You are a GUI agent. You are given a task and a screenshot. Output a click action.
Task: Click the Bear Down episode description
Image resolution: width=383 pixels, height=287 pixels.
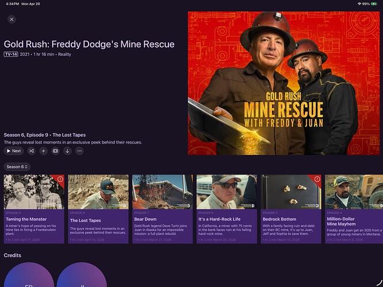coord(160,230)
